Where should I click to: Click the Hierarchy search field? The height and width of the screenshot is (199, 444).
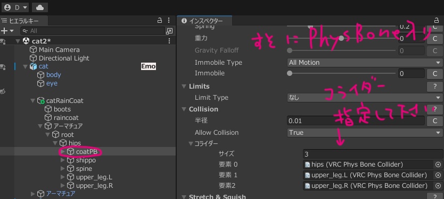[93, 31]
